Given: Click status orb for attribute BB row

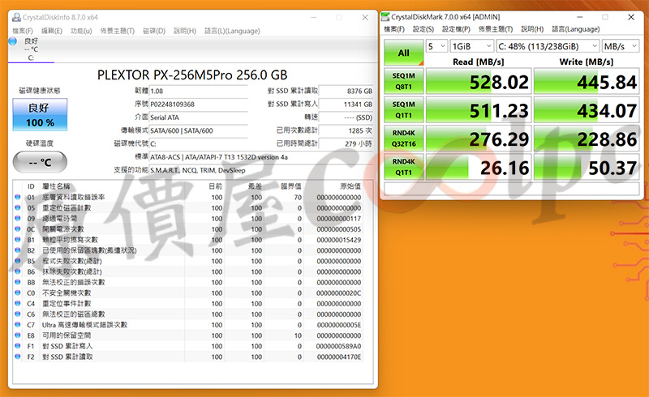Looking at the screenshot, I should click(17, 282).
